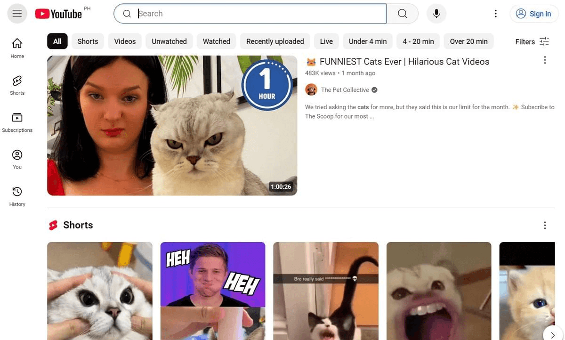Switch to the Shorts results tab

click(x=88, y=41)
